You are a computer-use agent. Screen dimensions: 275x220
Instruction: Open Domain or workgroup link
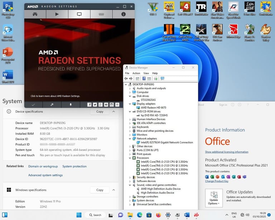tap(43, 166)
